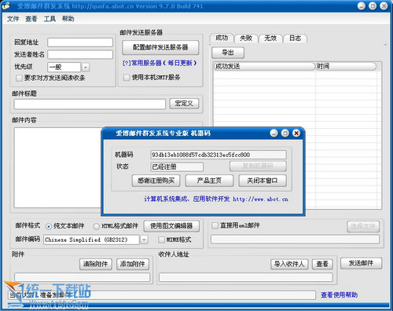This screenshot has width=393, height=311.
Task: Open the 查看 menu
Action: click(31, 19)
